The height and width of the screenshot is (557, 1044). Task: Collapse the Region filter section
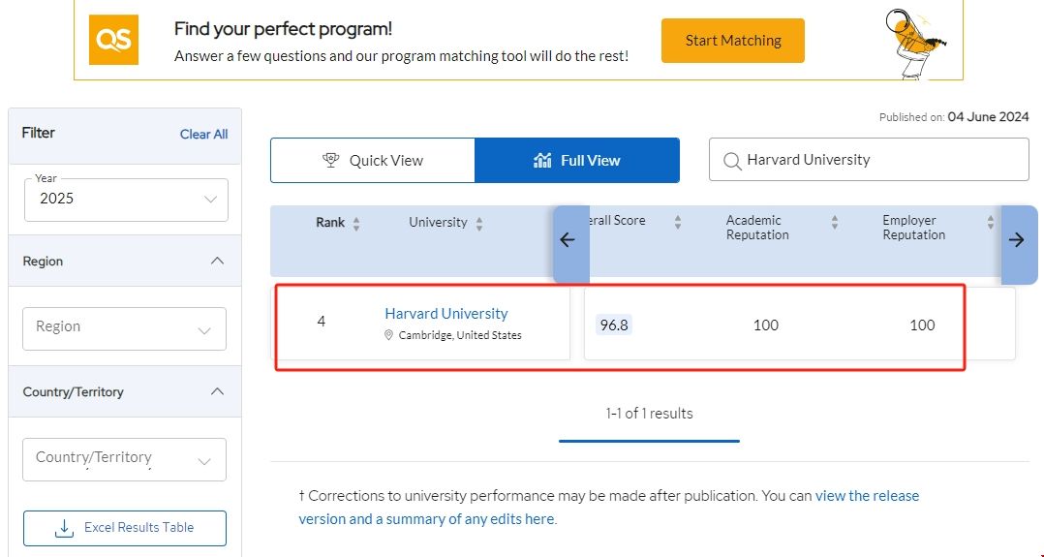[x=217, y=261]
